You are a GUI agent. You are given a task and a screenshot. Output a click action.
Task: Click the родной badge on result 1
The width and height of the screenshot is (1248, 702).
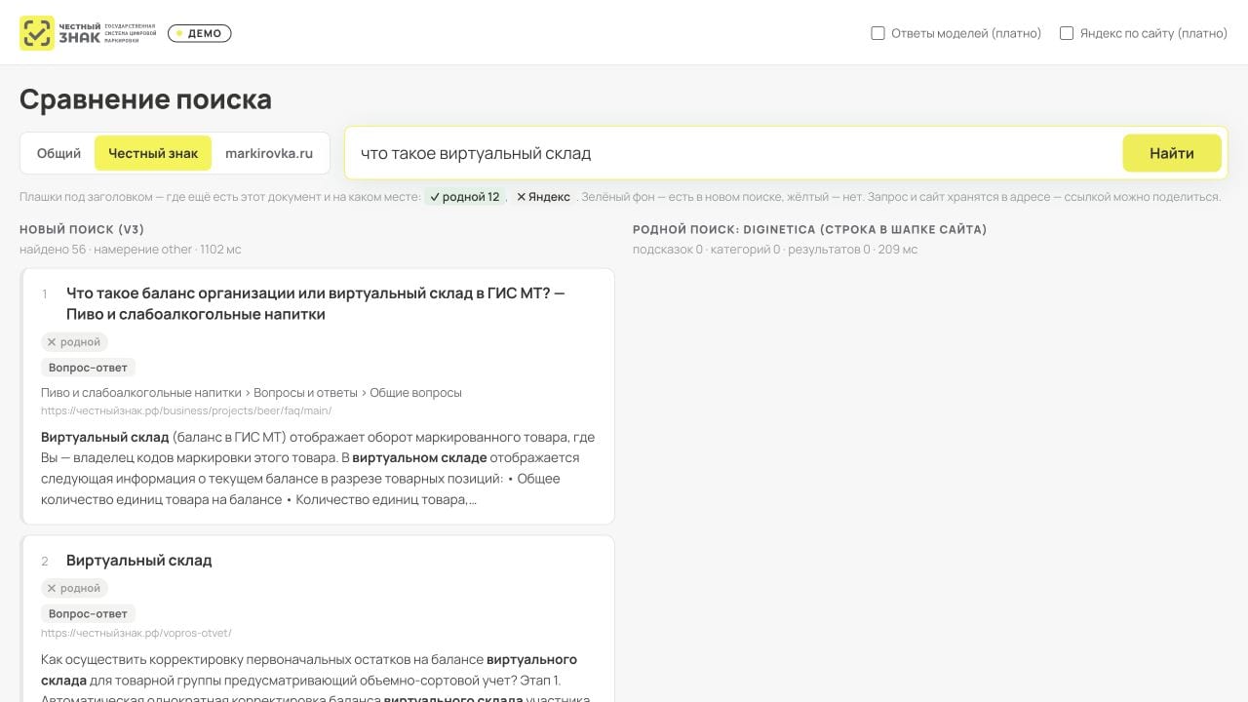click(74, 342)
